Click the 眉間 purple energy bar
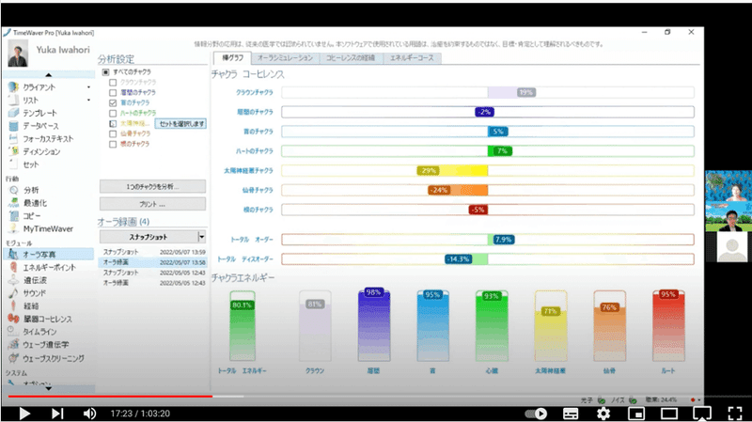Screen dimensions: 752x422 click(373, 325)
